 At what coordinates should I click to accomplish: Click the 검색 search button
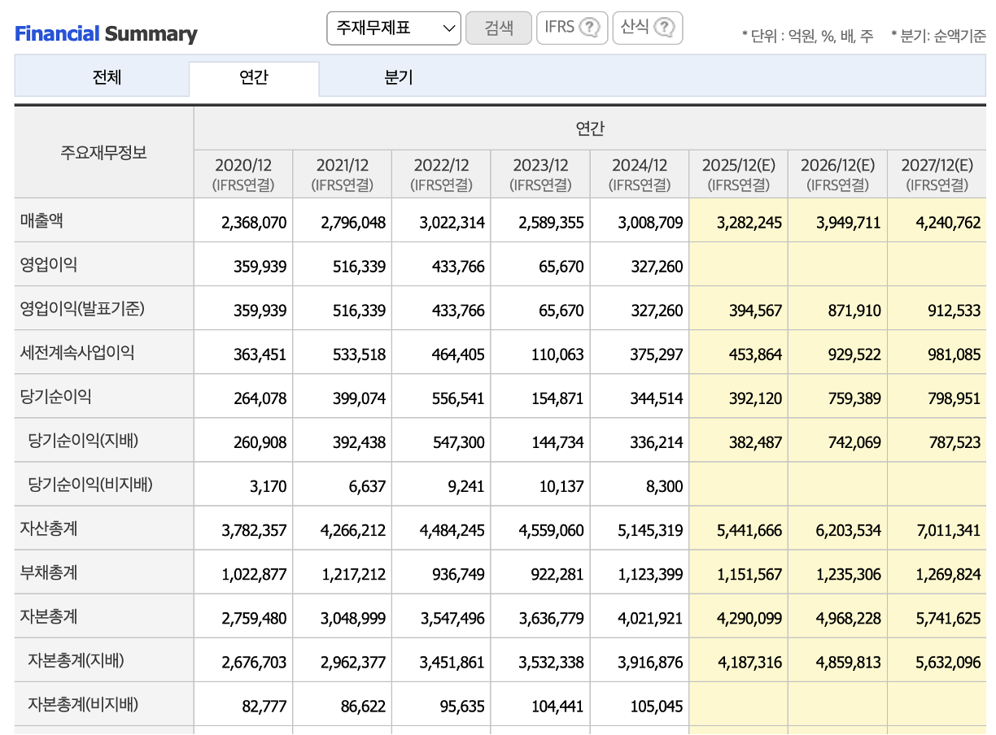[x=498, y=28]
